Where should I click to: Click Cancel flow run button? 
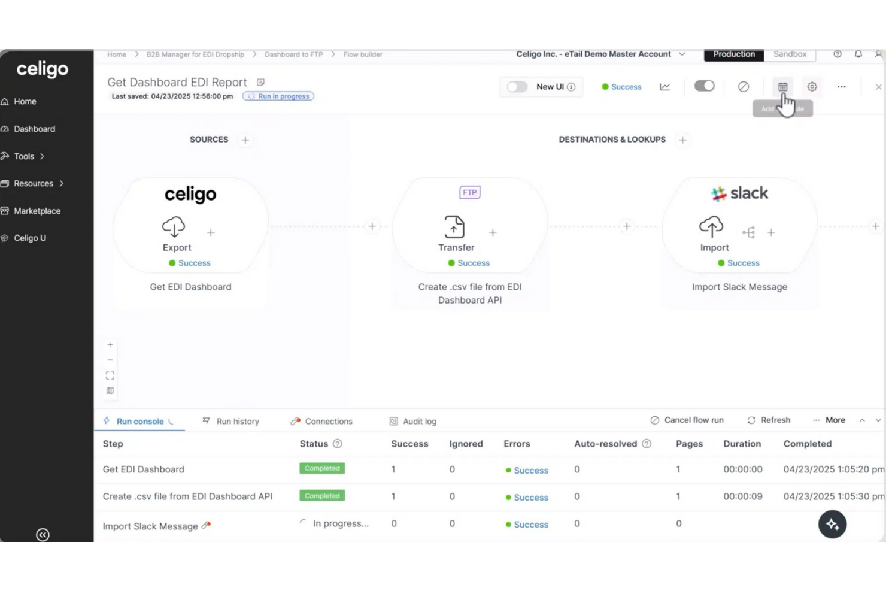[687, 420]
